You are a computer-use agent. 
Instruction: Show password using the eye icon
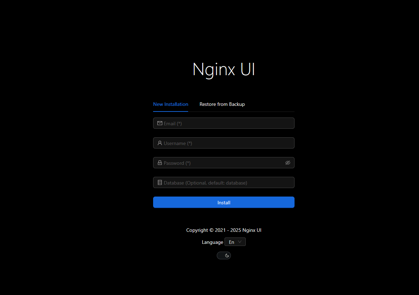tap(288, 163)
